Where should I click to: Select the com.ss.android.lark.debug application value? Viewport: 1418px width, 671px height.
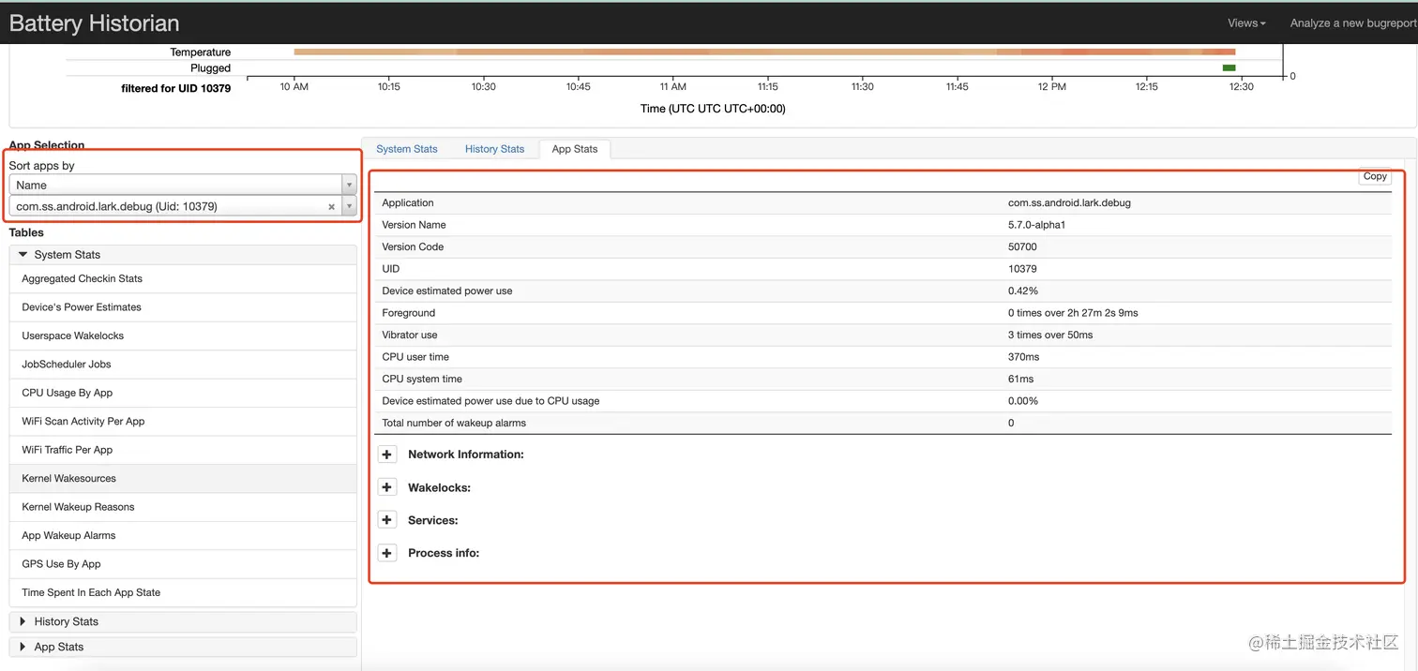coord(1069,202)
